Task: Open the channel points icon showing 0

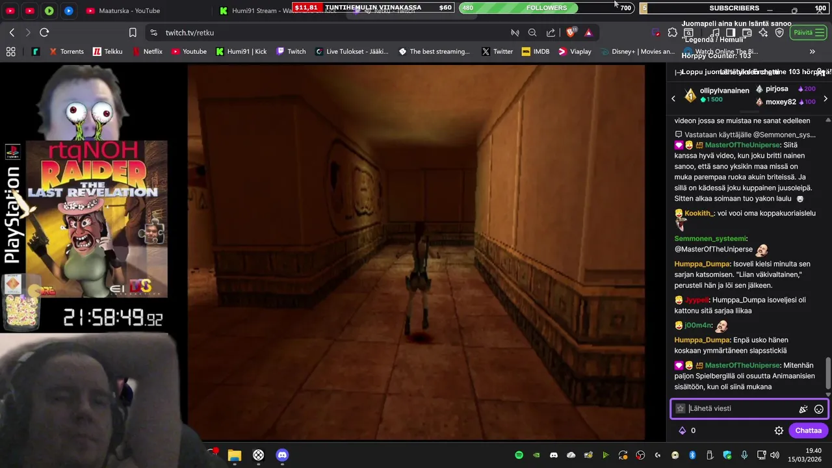Action: (688, 430)
